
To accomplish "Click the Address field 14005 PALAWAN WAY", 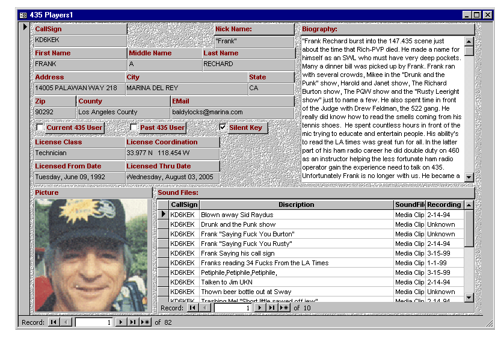I will point(79,88).
